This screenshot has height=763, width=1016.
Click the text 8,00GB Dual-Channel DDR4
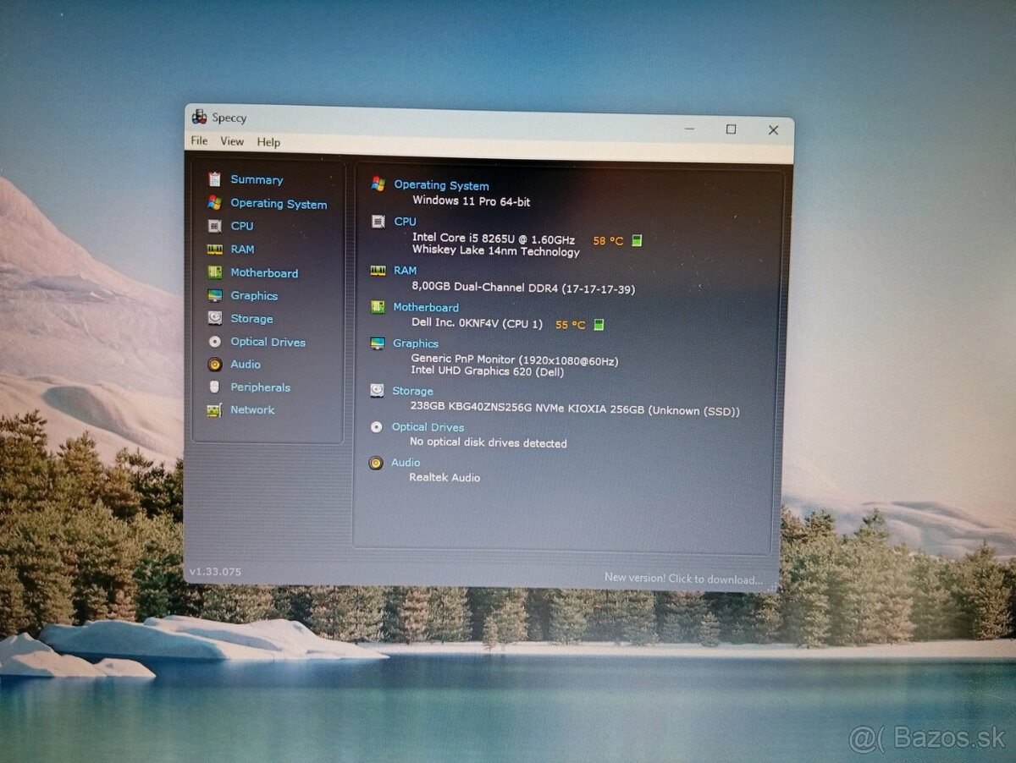click(x=483, y=288)
